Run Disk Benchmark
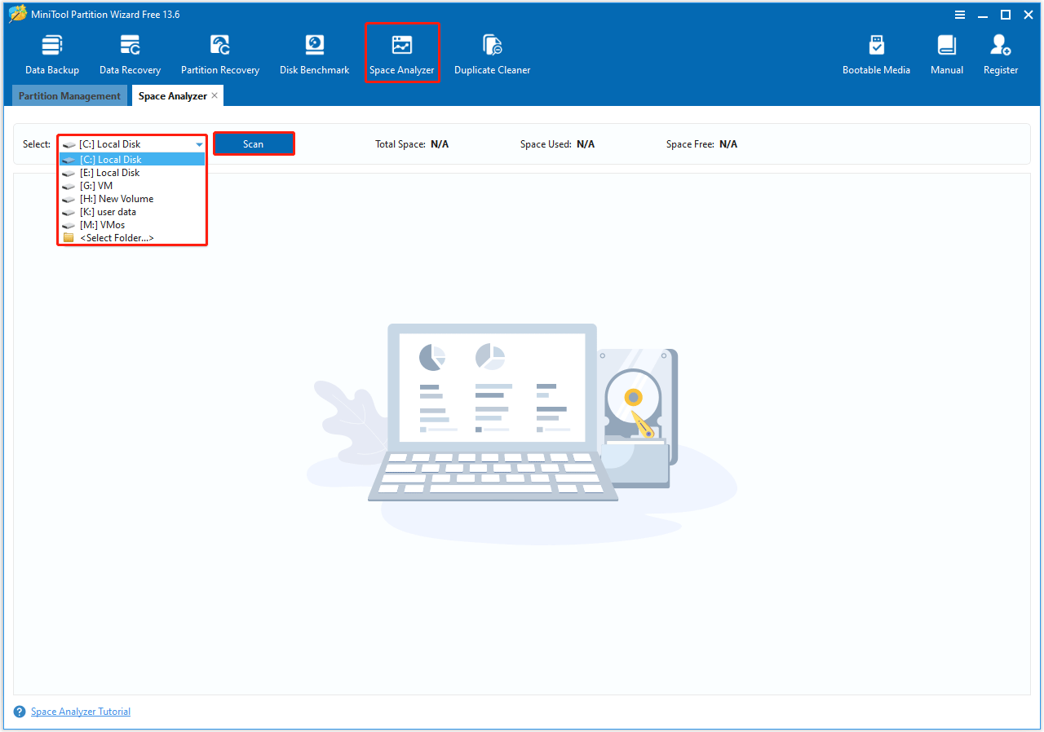The image size is (1044, 732). click(314, 53)
